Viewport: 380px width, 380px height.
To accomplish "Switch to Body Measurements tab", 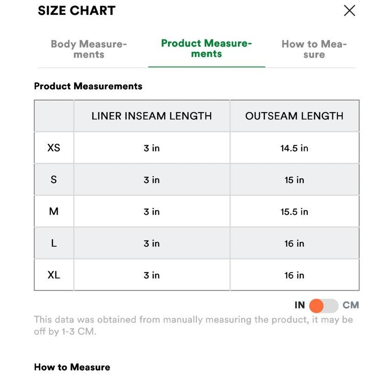I will pos(89,49).
